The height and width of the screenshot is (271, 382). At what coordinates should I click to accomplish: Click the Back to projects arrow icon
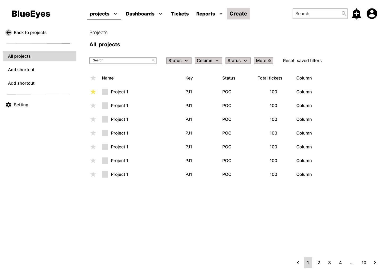tap(8, 33)
